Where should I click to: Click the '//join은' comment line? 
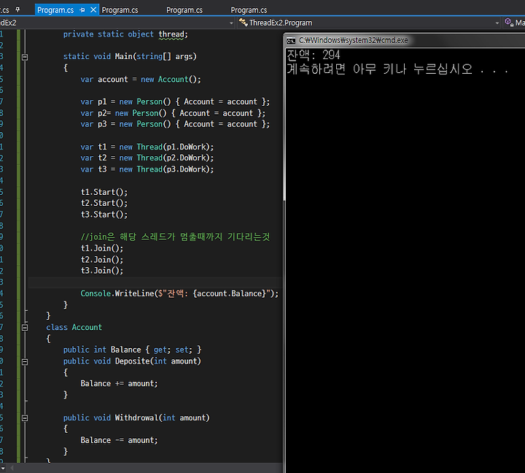coord(175,237)
